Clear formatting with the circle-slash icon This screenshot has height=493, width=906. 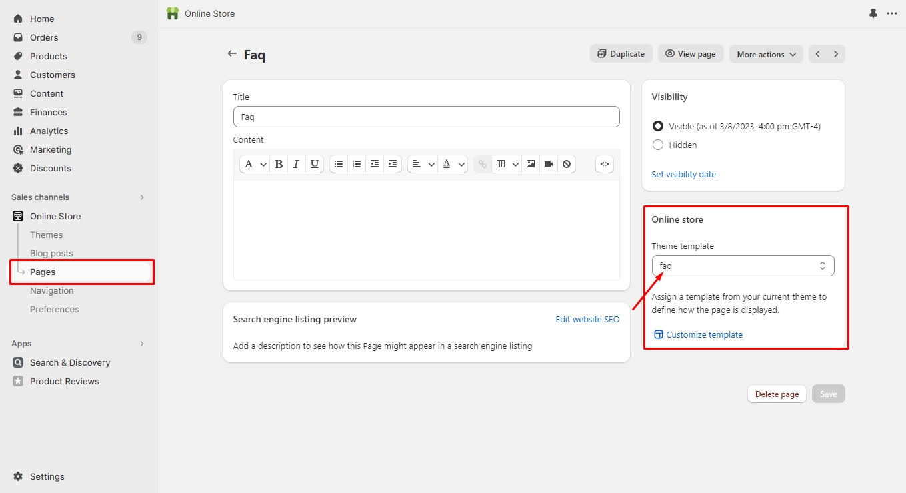[567, 164]
